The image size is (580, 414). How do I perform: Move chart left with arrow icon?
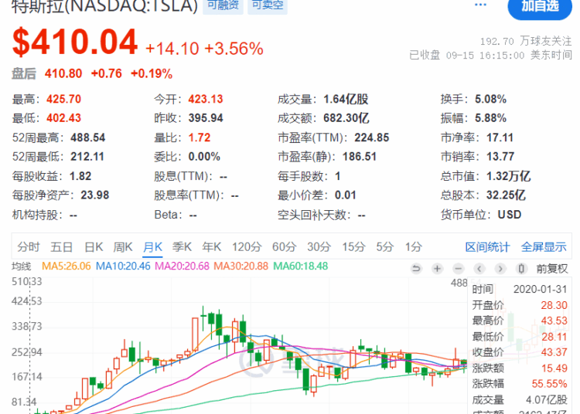(x=479, y=269)
